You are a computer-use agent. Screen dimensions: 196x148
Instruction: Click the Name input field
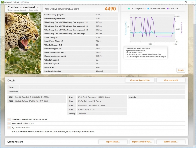(x=102, y=87)
